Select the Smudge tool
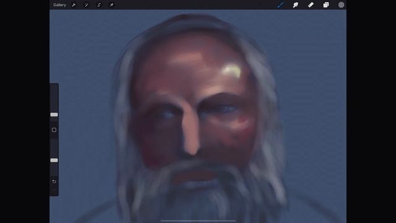 tap(296, 5)
